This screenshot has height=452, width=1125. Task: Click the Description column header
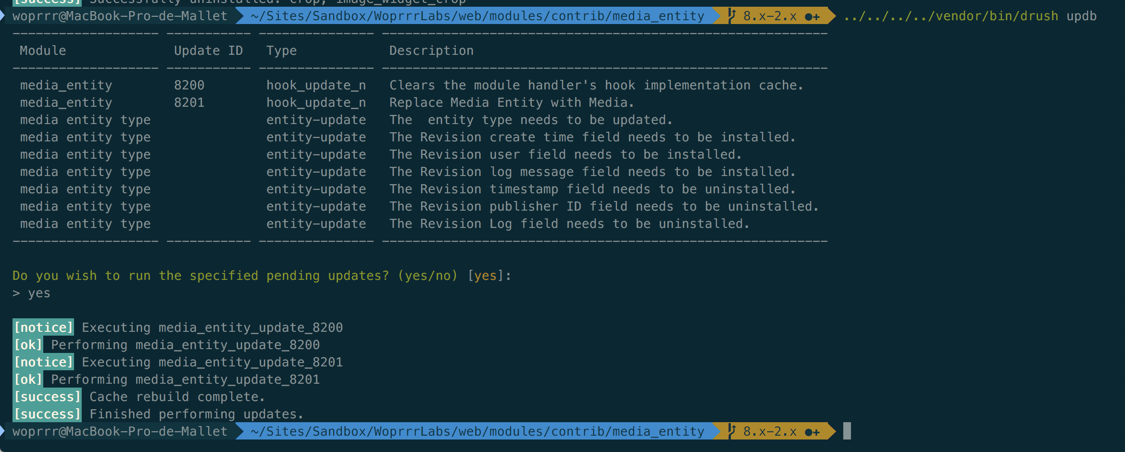tap(431, 50)
